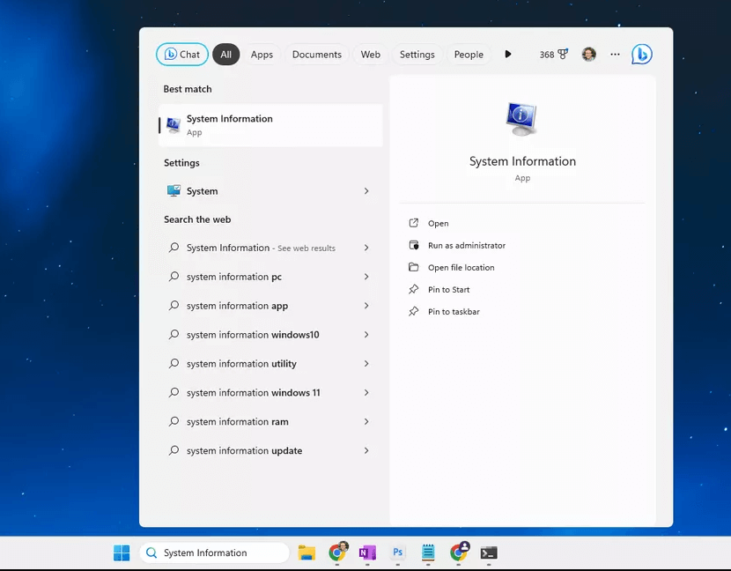Click Run as administrator

pos(466,246)
